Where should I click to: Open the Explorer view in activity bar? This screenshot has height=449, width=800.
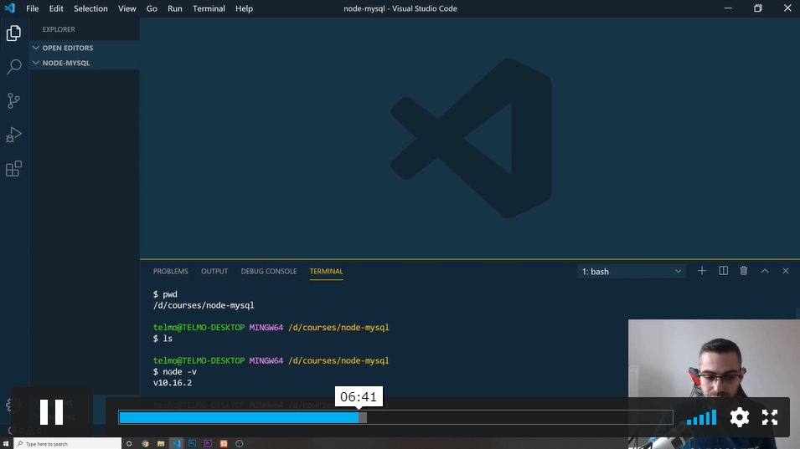pos(13,33)
